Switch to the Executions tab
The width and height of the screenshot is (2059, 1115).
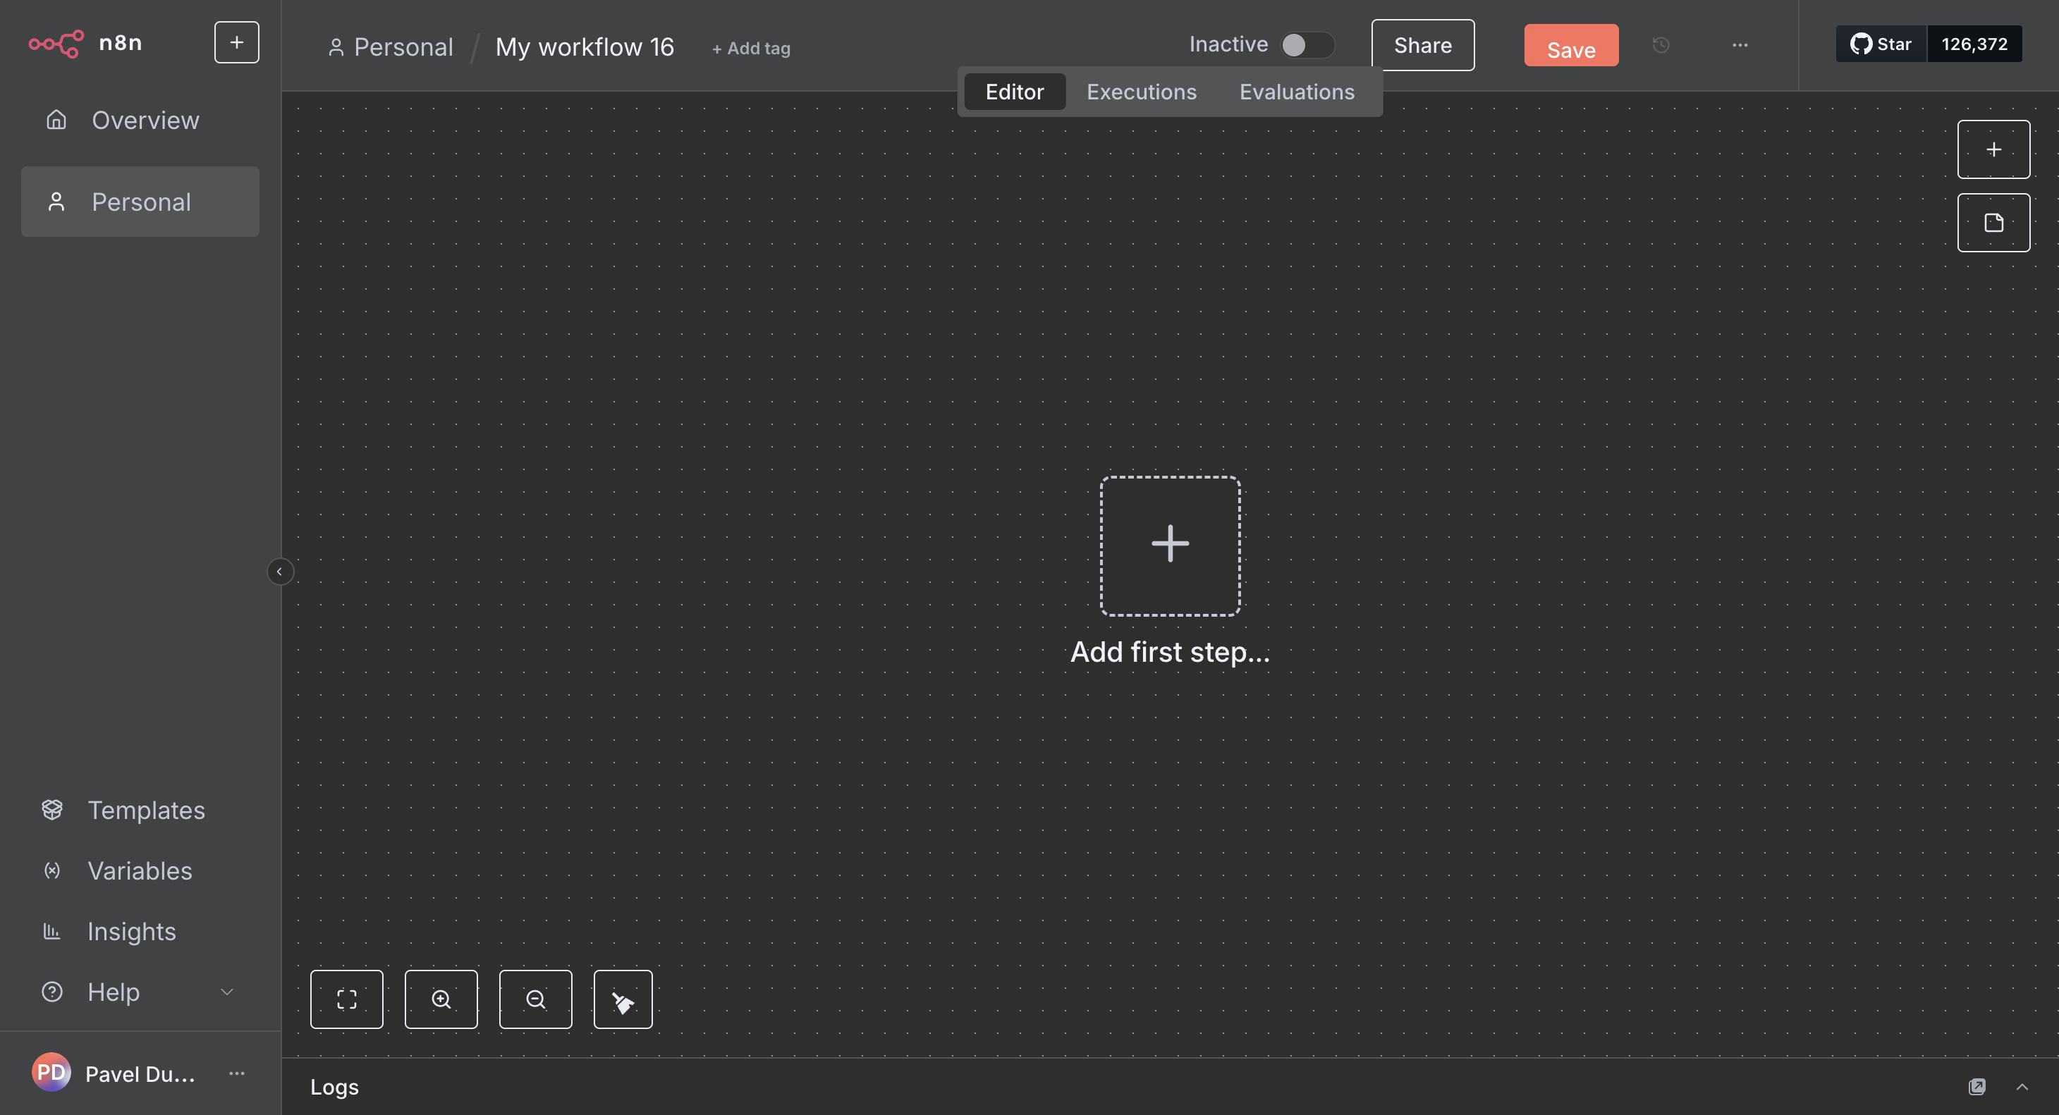pos(1142,92)
